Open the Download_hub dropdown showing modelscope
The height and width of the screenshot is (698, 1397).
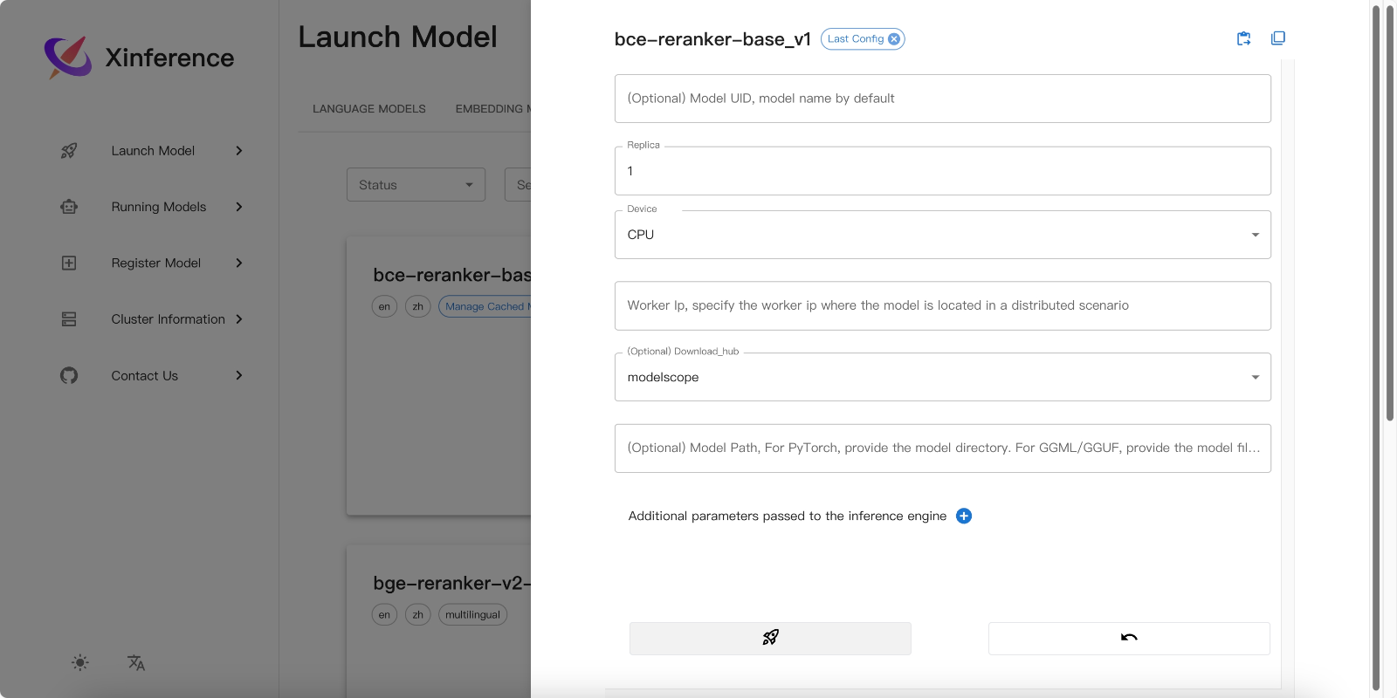[x=943, y=377]
